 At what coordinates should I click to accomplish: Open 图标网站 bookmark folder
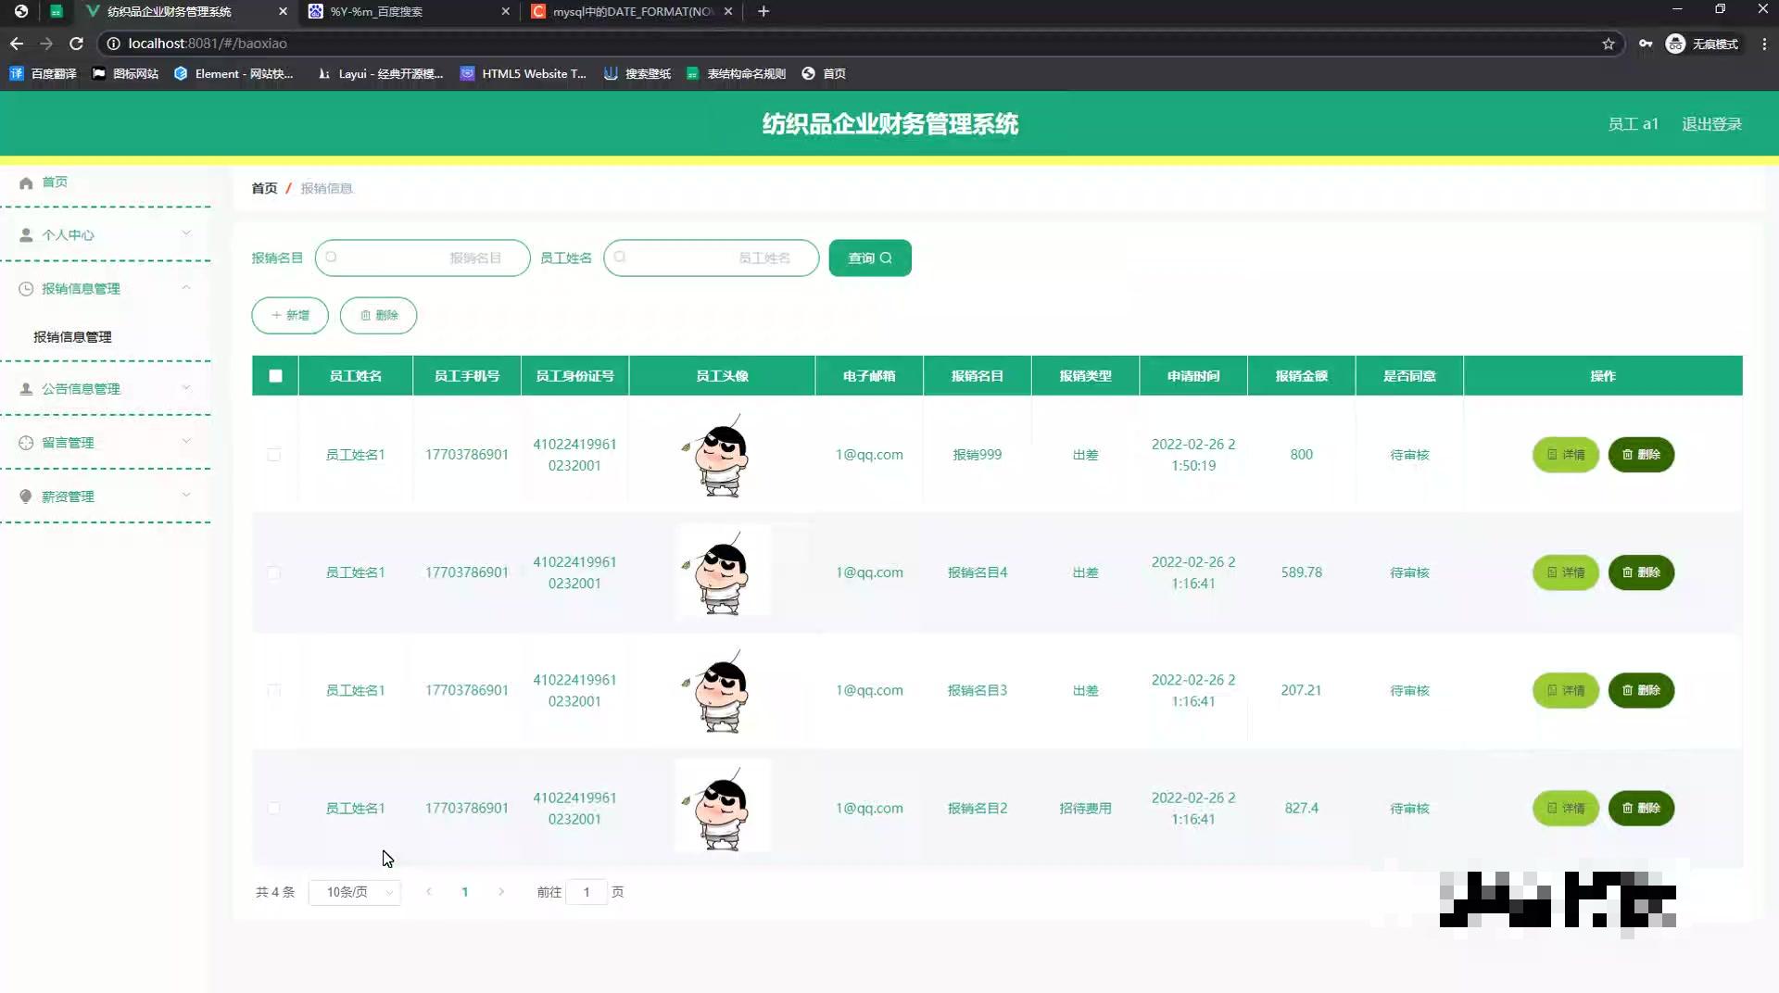pyautogui.click(x=125, y=73)
